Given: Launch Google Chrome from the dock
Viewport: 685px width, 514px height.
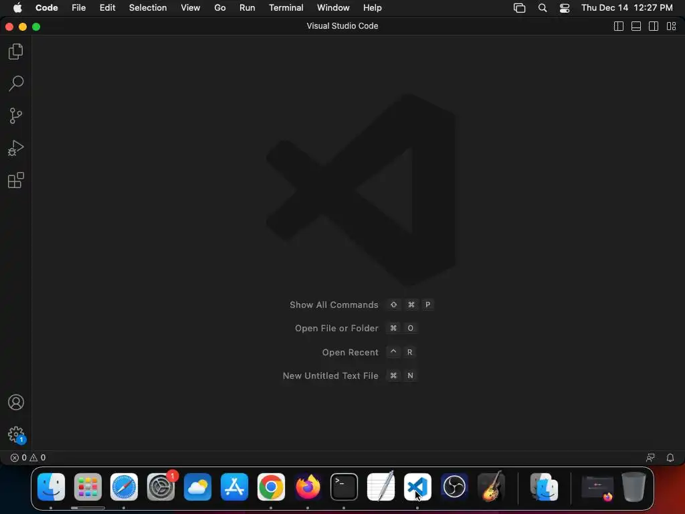Looking at the screenshot, I should (271, 487).
